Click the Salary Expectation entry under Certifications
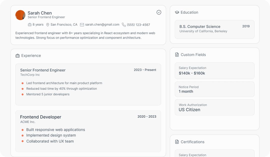This screenshot has width=270, height=157. coord(214,154)
